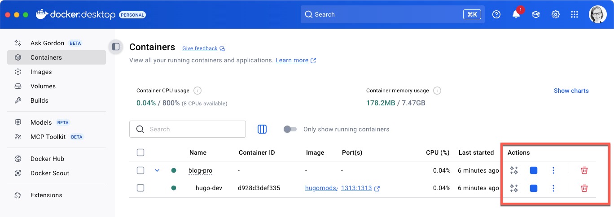The image size is (614, 217).
Task: Focus the top Search bar
Action: click(393, 14)
